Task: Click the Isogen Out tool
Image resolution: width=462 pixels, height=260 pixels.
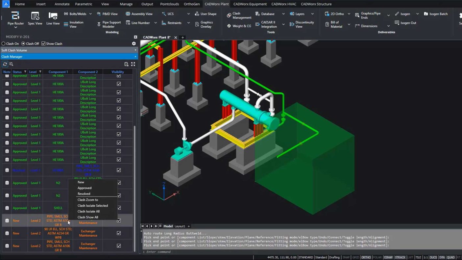Action: pyautogui.click(x=405, y=23)
